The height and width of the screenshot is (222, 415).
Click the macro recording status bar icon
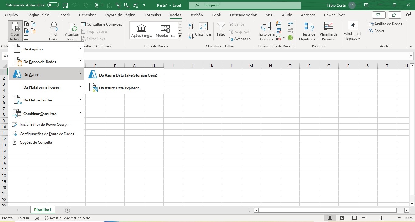click(37, 218)
